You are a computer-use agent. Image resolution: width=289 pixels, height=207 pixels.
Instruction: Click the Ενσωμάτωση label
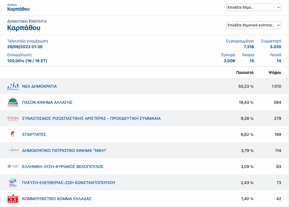(x=19, y=55)
